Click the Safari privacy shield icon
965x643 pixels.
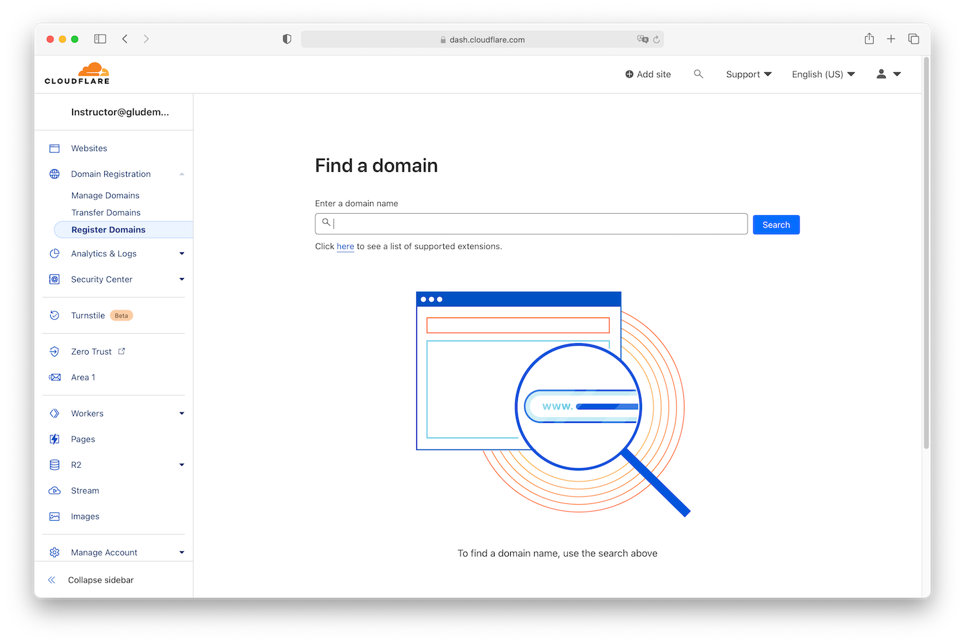pos(287,39)
